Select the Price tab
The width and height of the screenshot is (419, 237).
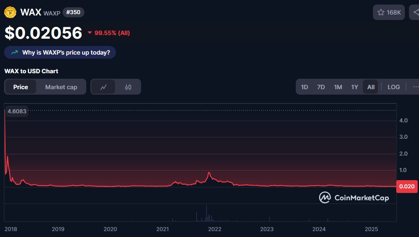click(21, 87)
